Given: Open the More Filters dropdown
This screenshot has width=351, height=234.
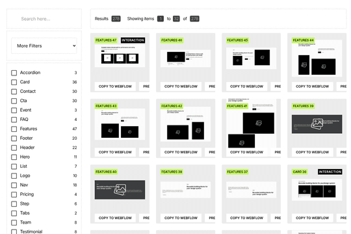Looking at the screenshot, I should tap(44, 45).
